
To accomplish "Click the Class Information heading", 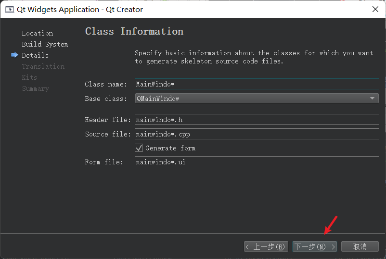I will click(x=134, y=31).
